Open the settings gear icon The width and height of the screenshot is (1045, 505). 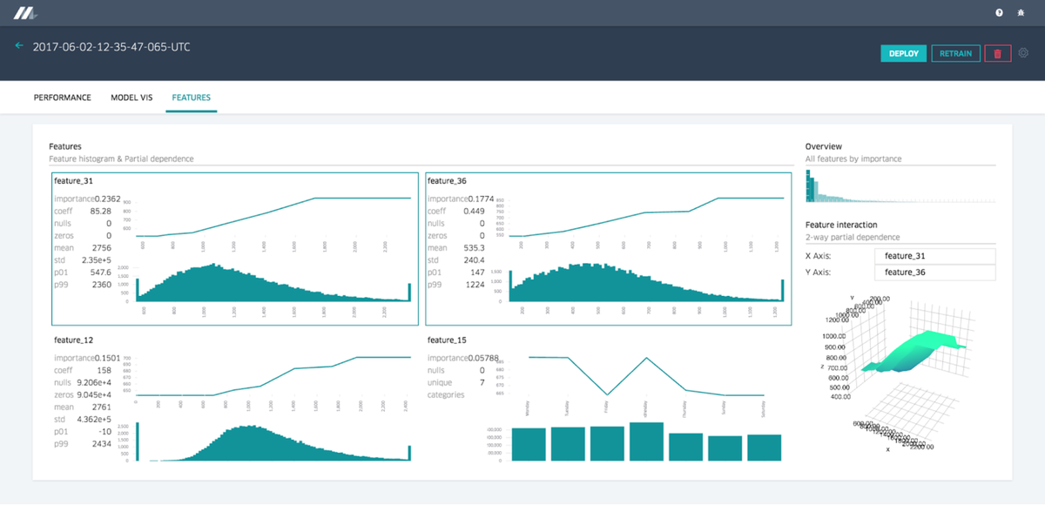[x=1024, y=53]
